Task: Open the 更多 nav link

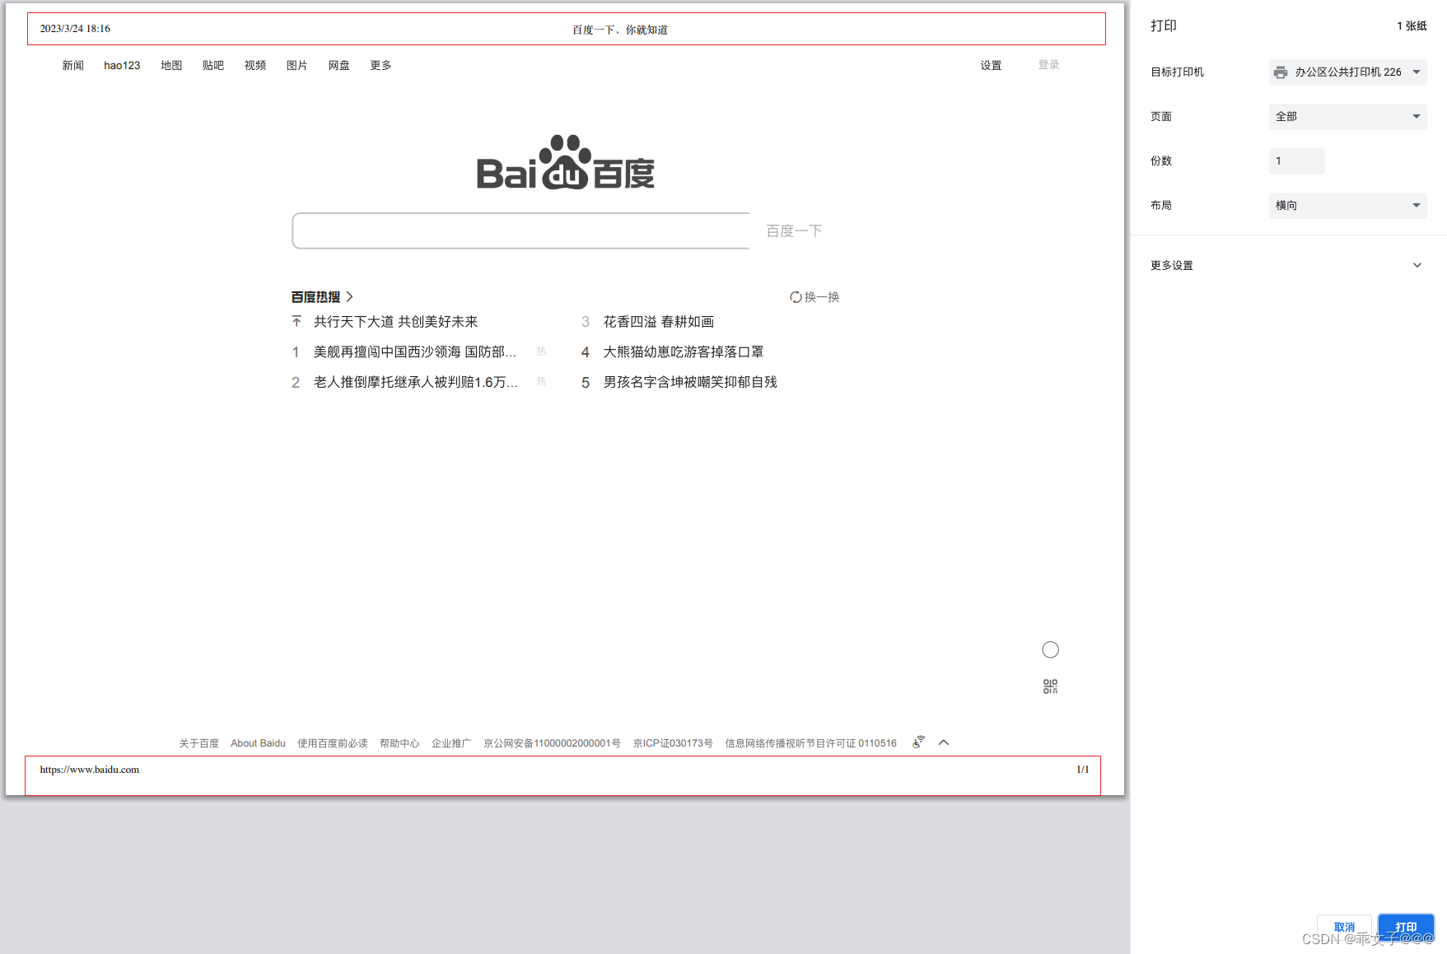Action: (x=381, y=66)
